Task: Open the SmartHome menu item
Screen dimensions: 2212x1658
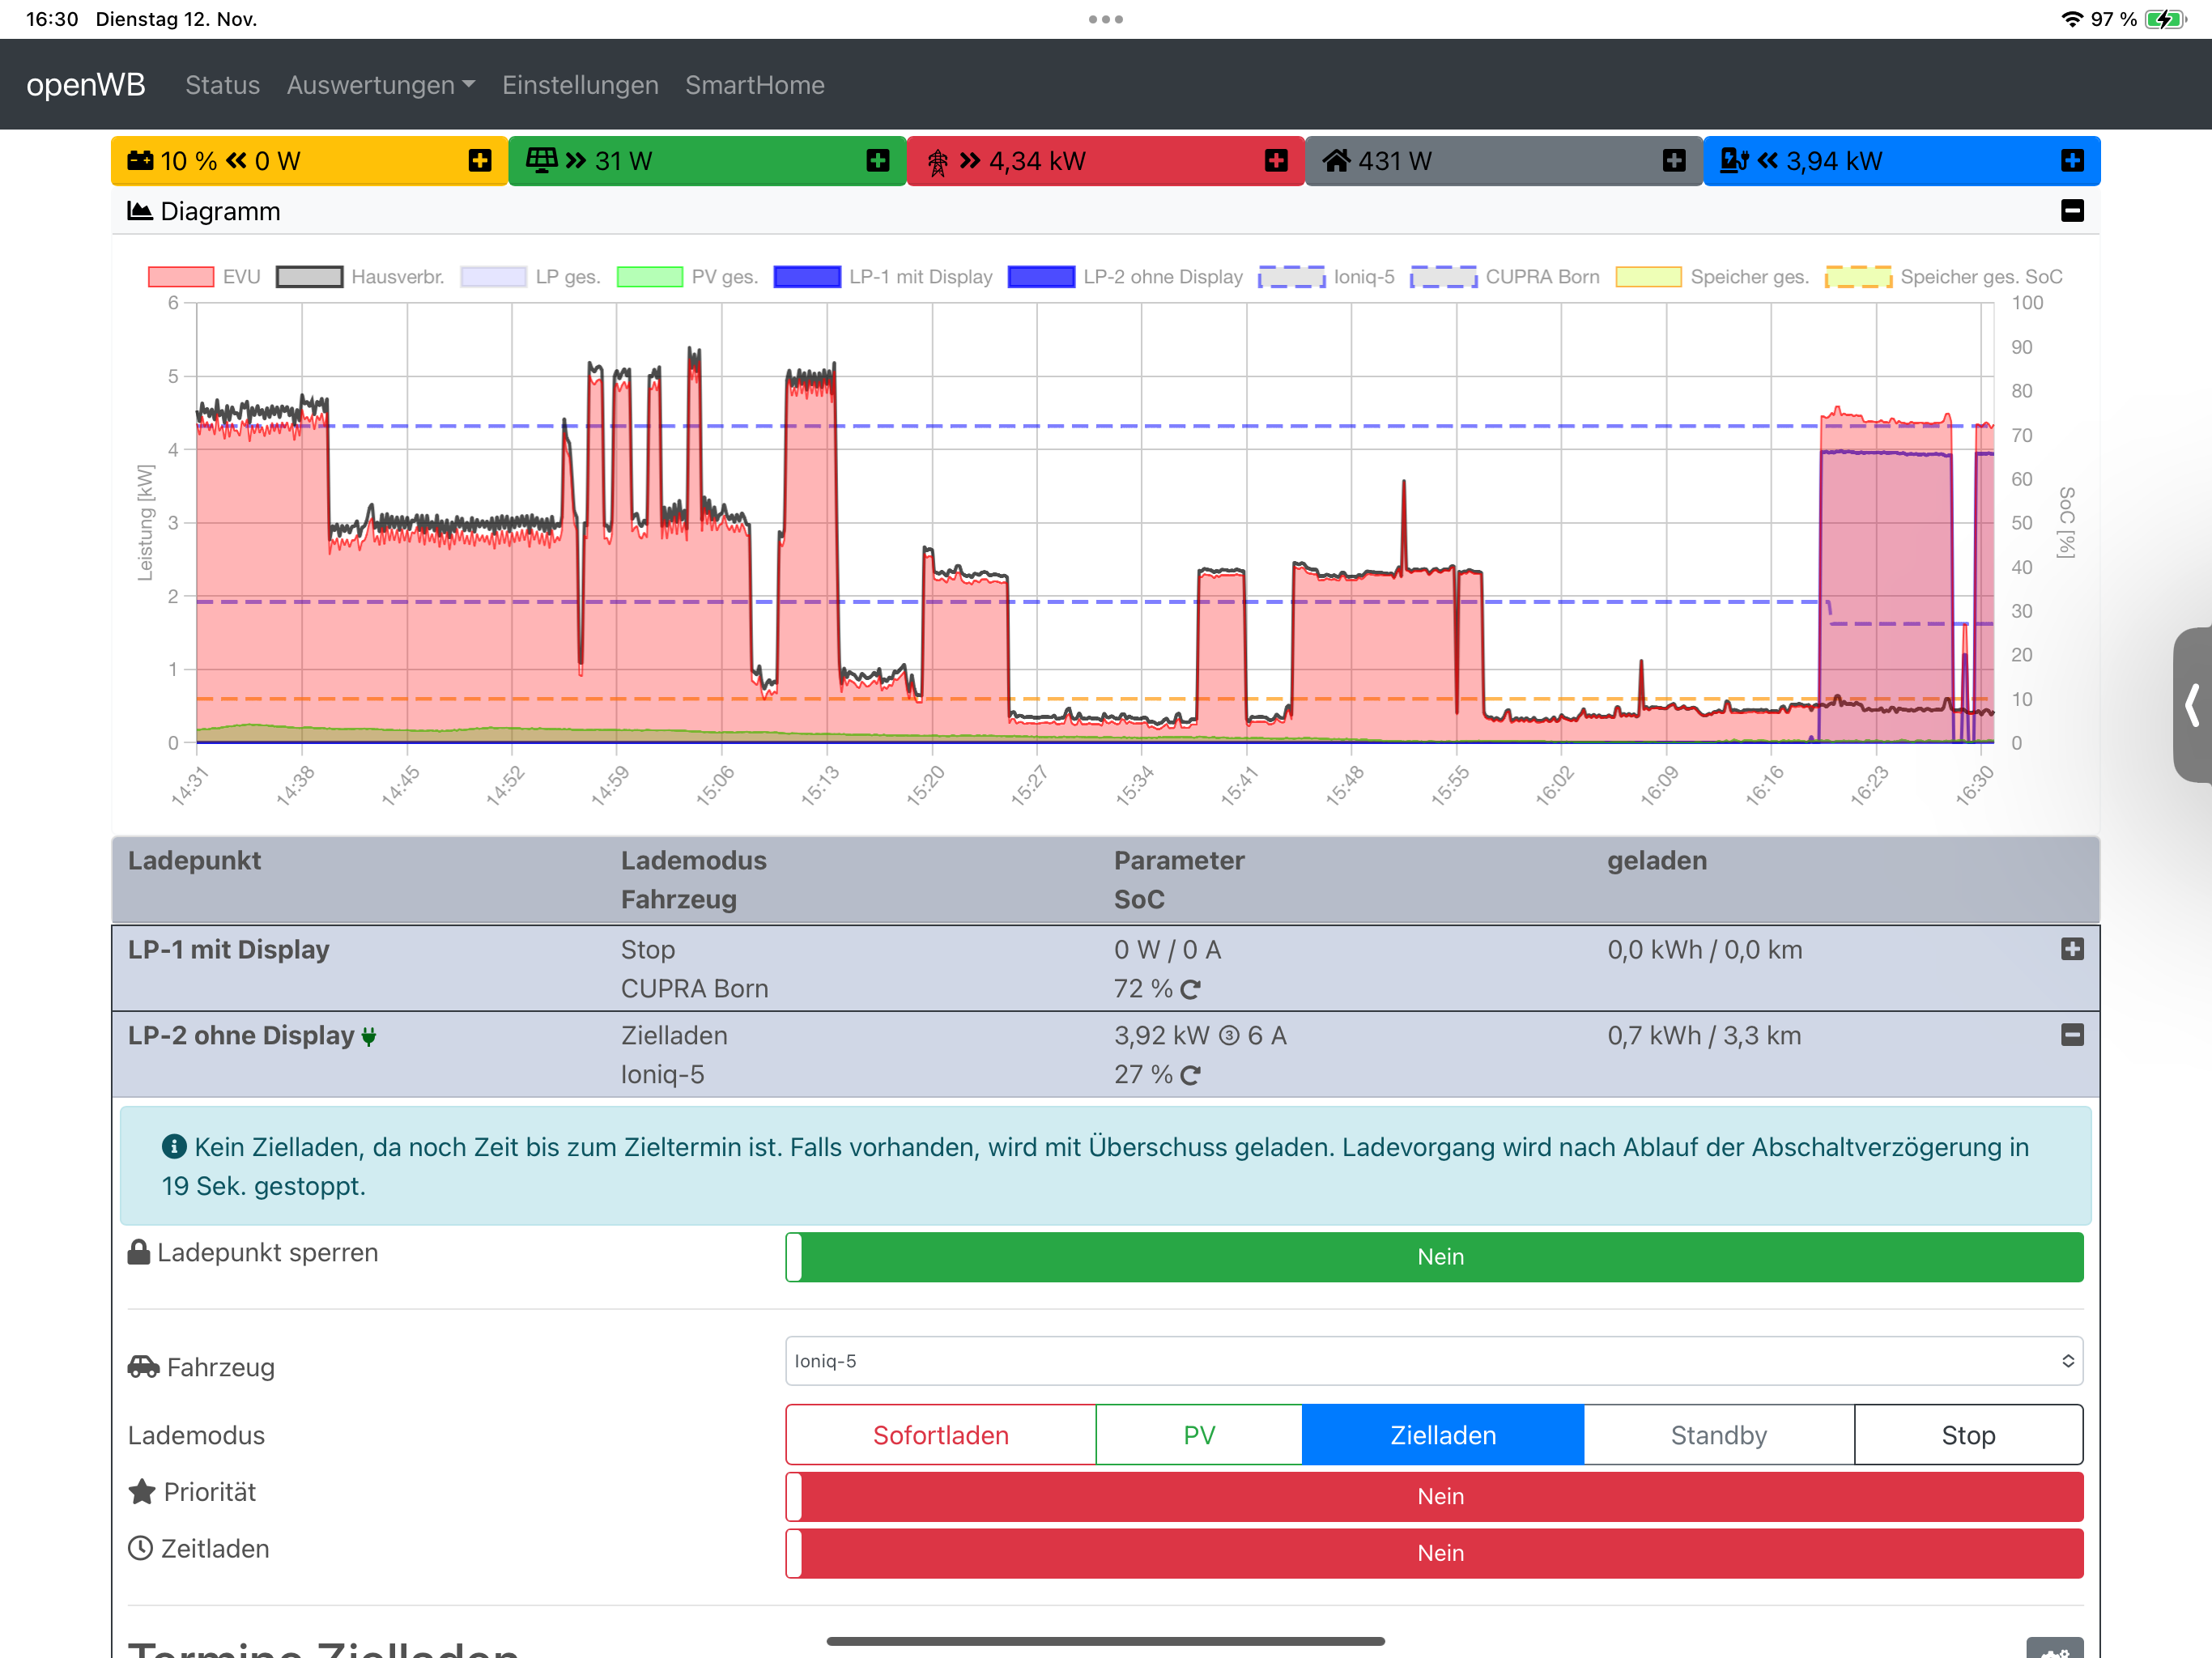Action: pyautogui.click(x=754, y=85)
